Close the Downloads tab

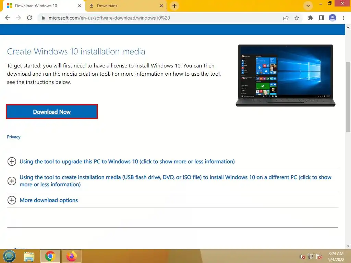coord(161,6)
